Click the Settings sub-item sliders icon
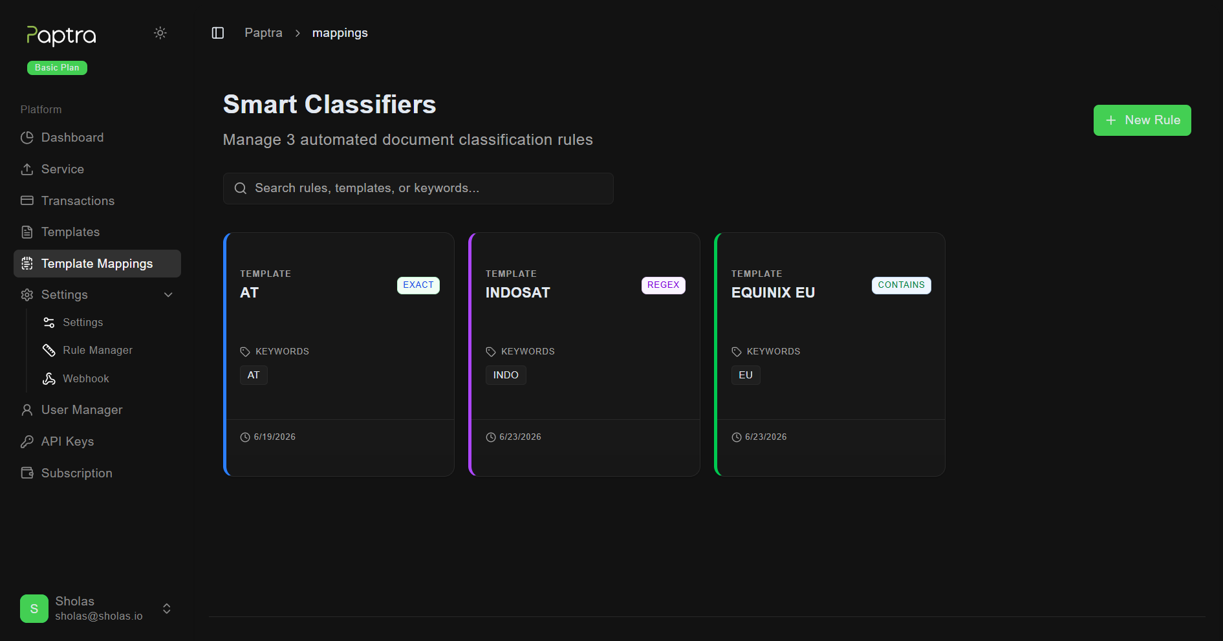 coord(49,323)
